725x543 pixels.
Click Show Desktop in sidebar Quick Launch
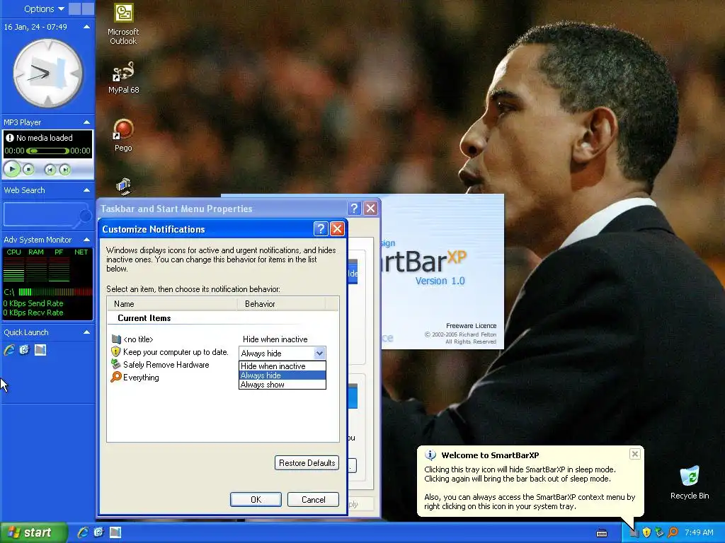pyautogui.click(x=40, y=350)
